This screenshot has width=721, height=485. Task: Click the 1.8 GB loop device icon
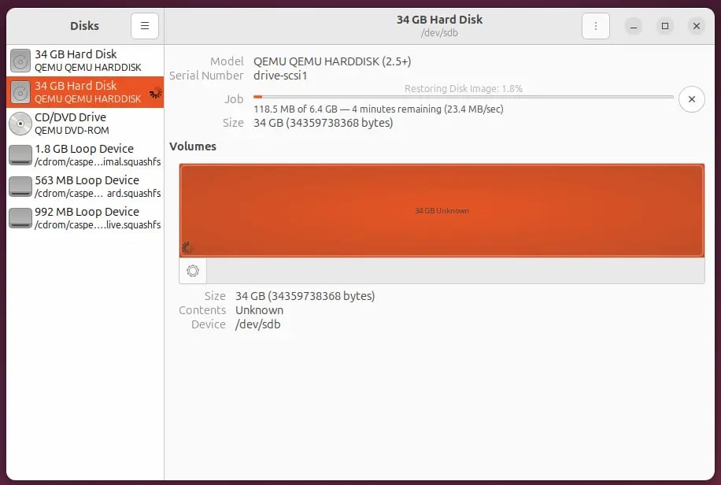20,155
